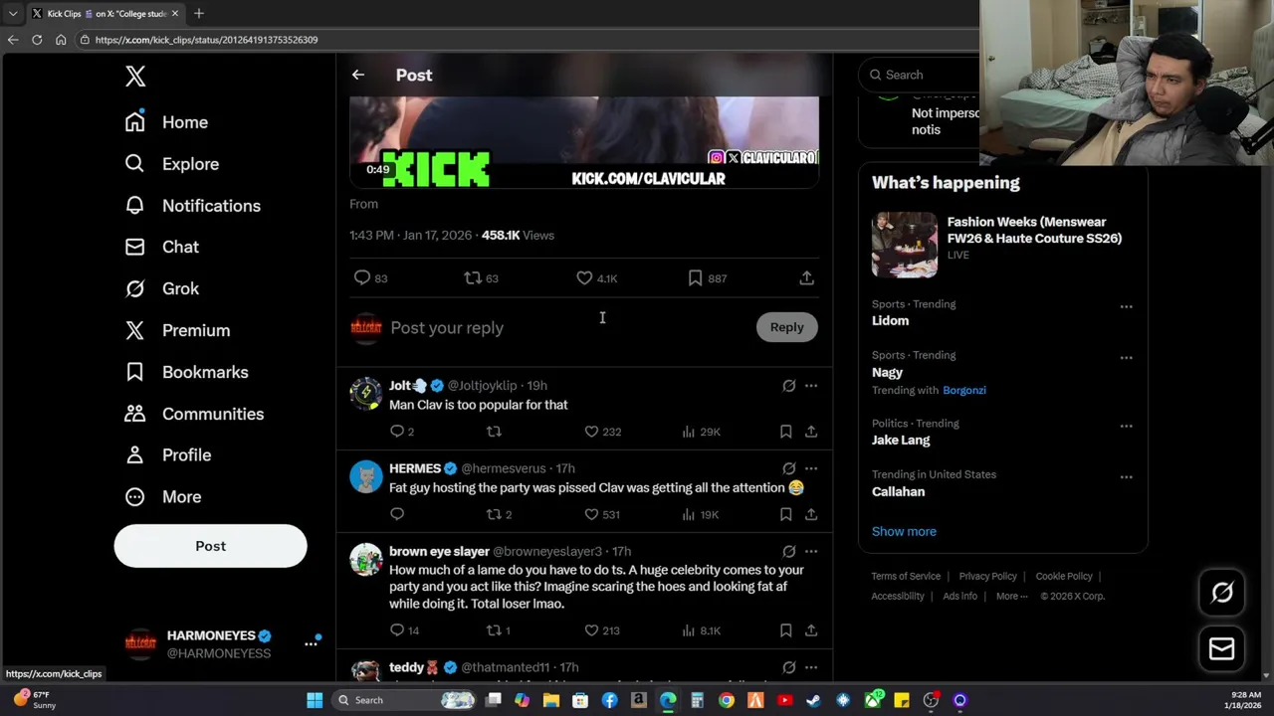Click the X logo in sidebar
The width and height of the screenshot is (1274, 716).
[x=135, y=77]
